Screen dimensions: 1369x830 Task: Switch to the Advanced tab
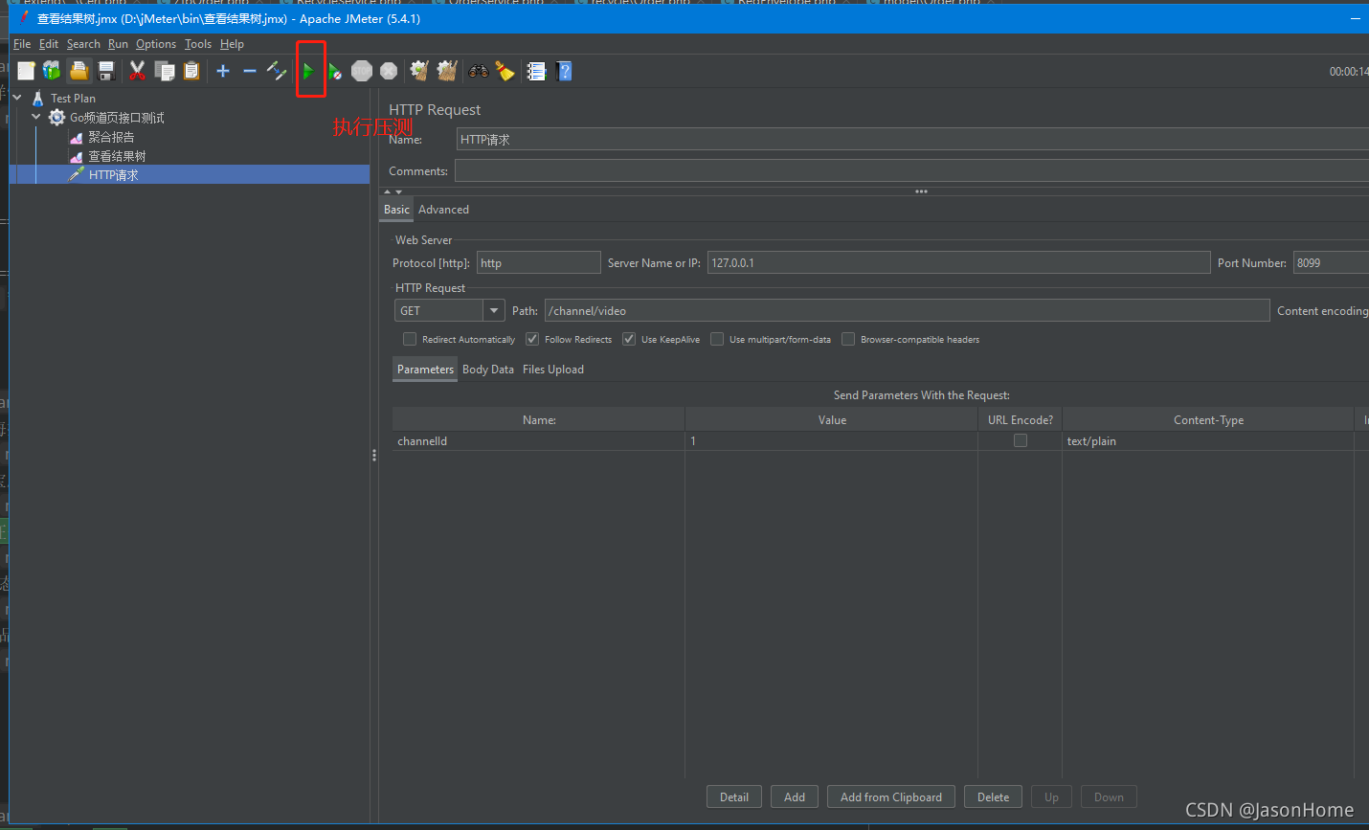[x=443, y=210]
